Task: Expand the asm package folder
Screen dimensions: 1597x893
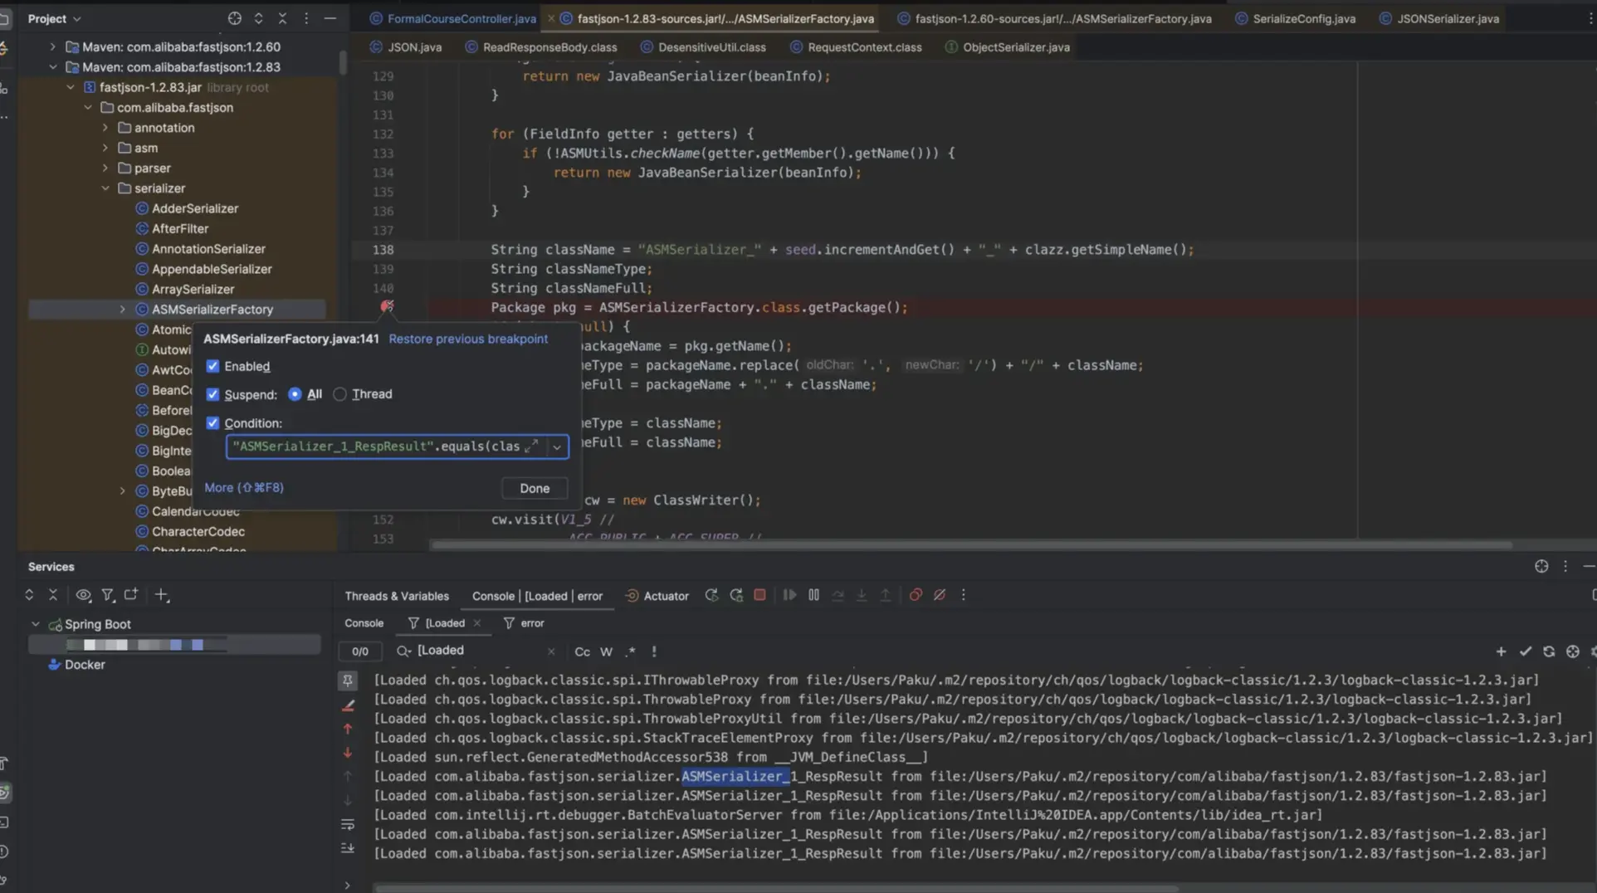Action: (x=105, y=148)
